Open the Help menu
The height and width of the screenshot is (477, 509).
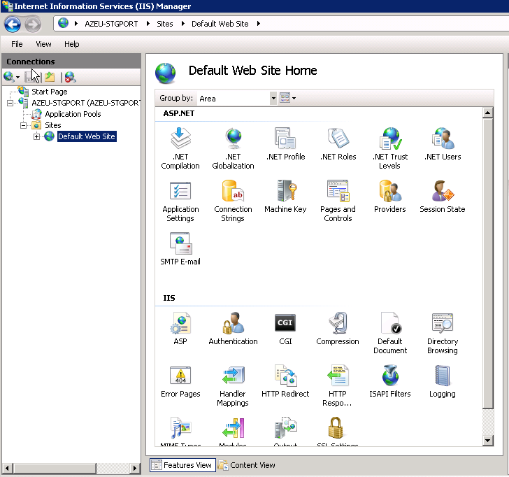[x=72, y=44]
